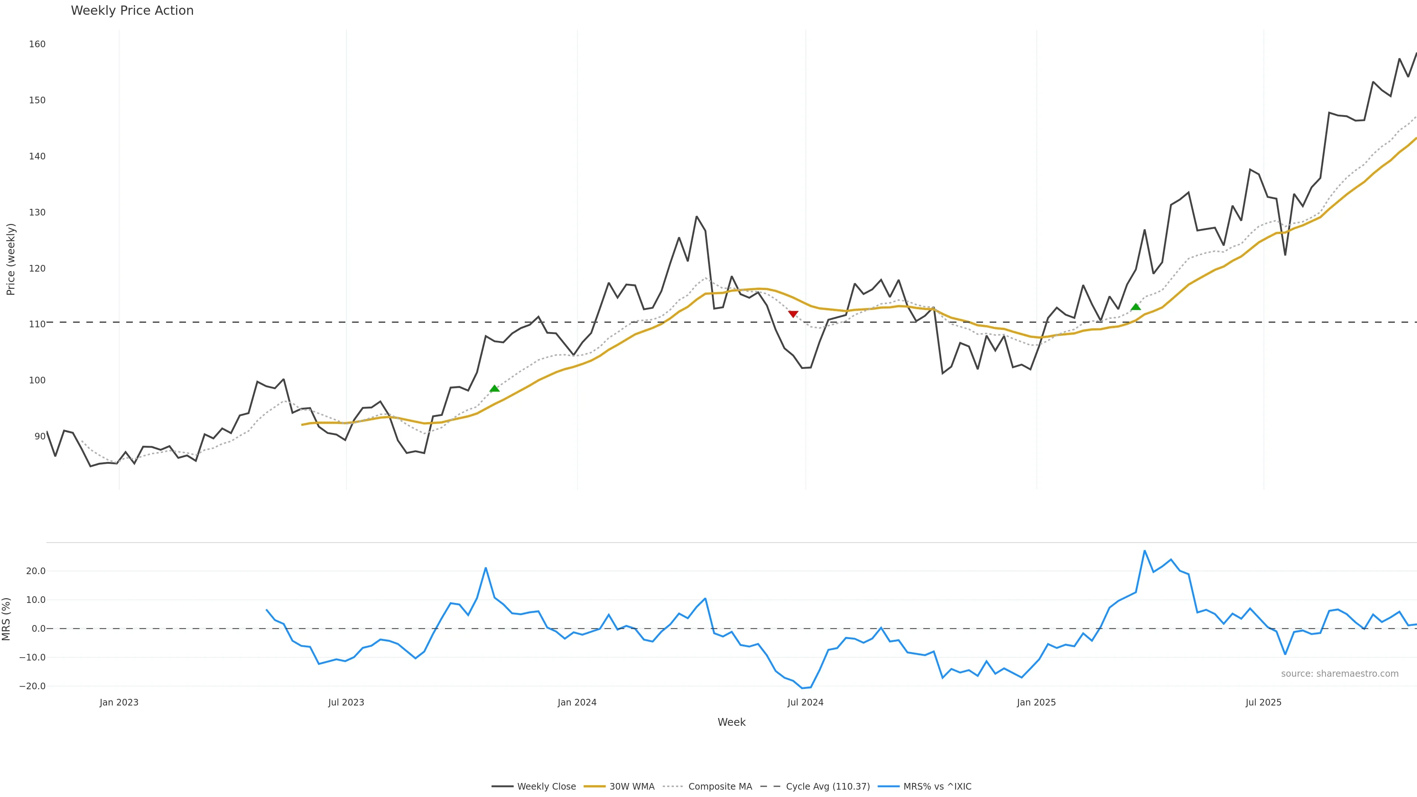The height and width of the screenshot is (797, 1417).
Task: Click the Week x-axis title
Action: pyautogui.click(x=731, y=722)
